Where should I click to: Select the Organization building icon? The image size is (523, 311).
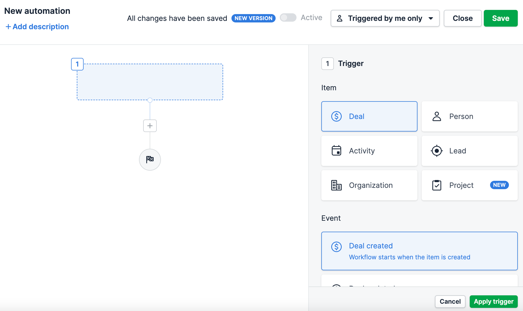coord(337,185)
